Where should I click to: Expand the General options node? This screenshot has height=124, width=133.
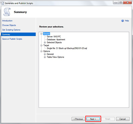[x=45, y=54]
